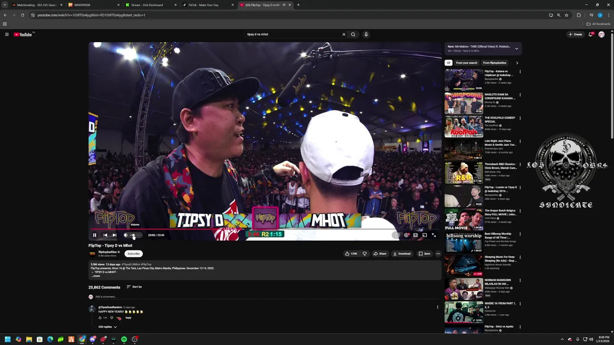Screen dimensions: 614x345
Task: Skip to the next video
Action: tap(115, 235)
